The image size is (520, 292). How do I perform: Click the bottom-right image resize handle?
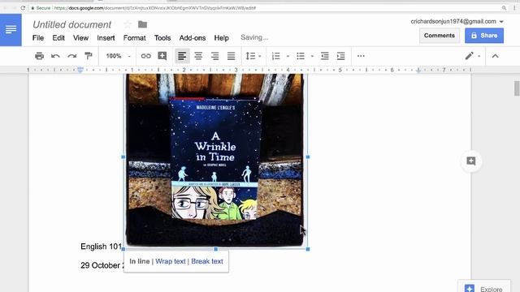pos(308,249)
